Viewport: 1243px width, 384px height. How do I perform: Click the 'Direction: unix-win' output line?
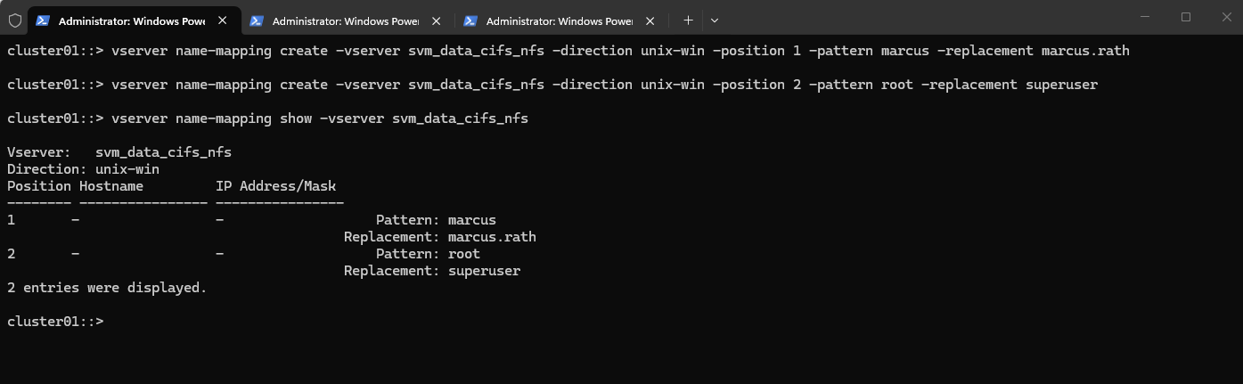(x=84, y=169)
